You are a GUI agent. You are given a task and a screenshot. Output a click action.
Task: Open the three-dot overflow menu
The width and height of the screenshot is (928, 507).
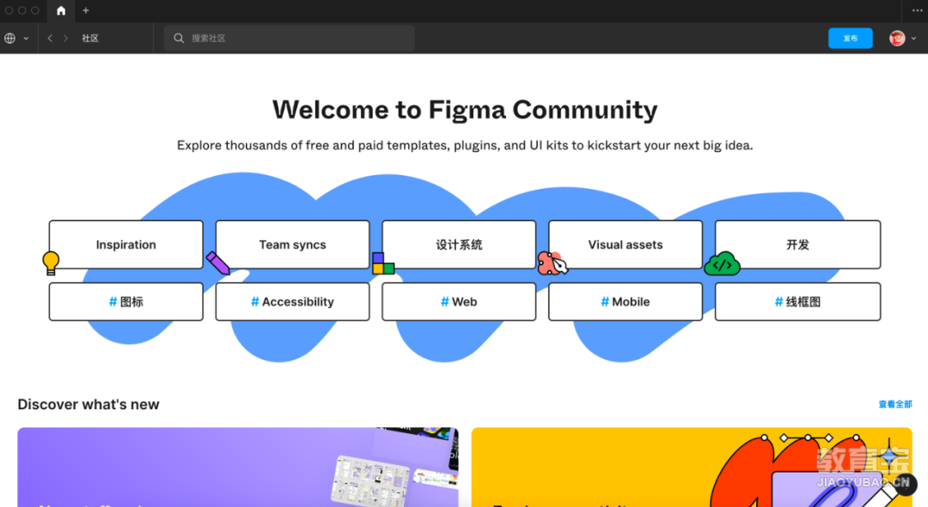coord(917,10)
